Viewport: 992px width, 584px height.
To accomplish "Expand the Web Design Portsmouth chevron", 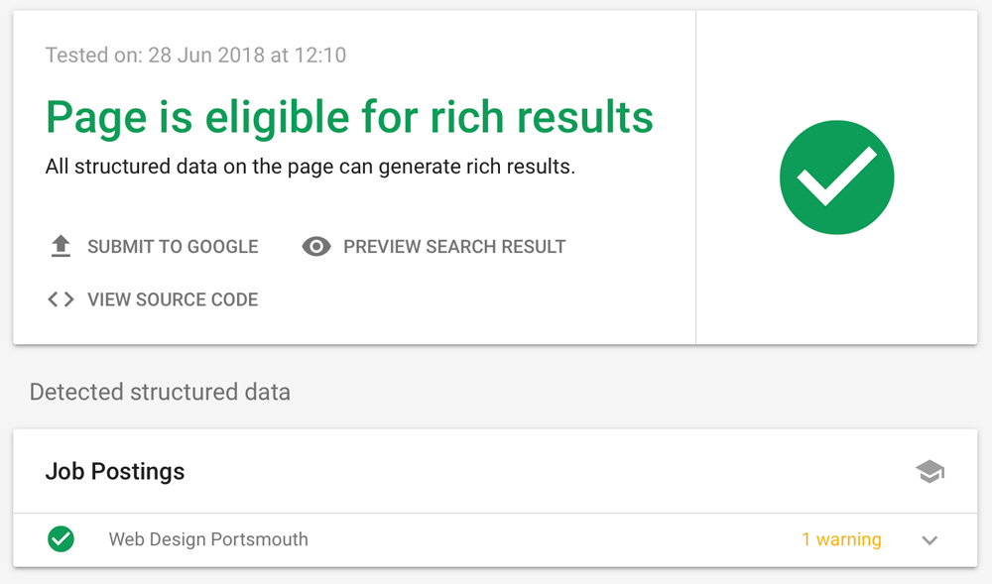I will click(x=930, y=540).
